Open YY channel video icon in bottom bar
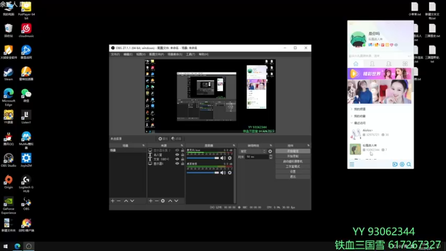The image size is (446, 251). 395,164
